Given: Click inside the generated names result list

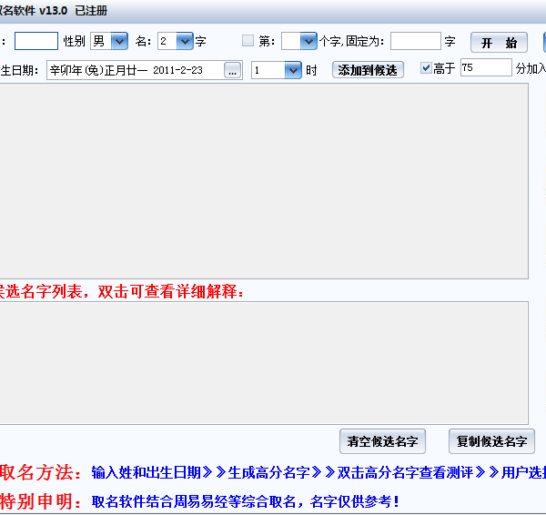Looking at the screenshot, I should click(x=264, y=182).
